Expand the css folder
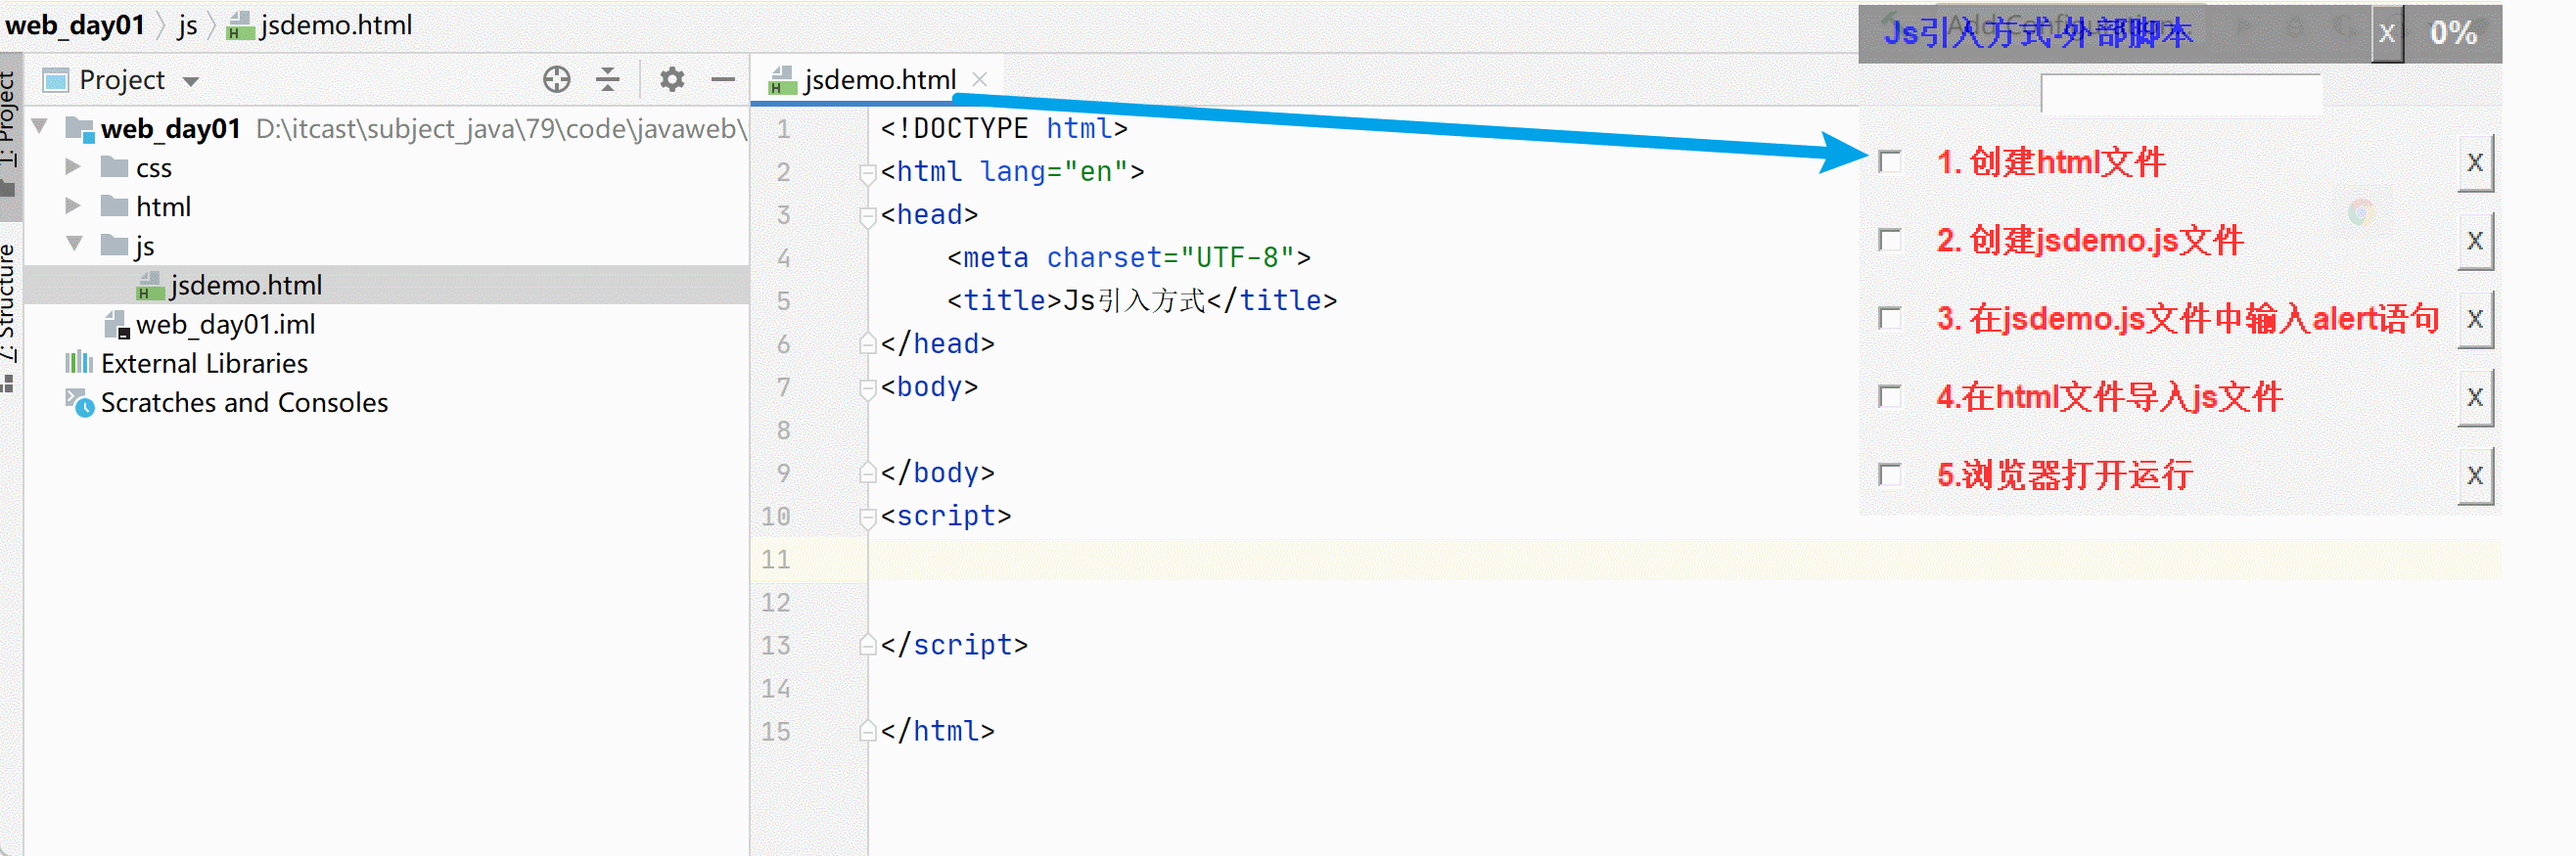2576x856 pixels. click(73, 167)
